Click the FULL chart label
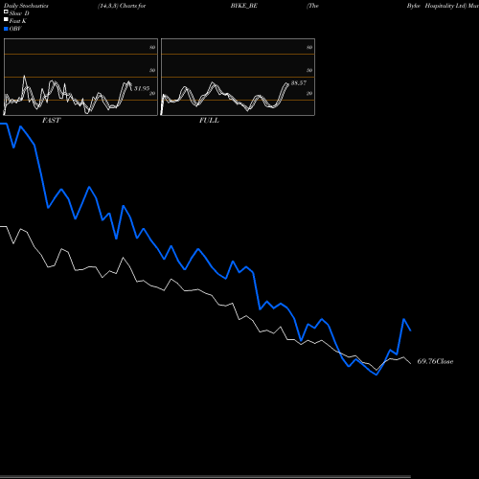The height and width of the screenshot is (479, 479). pos(209,121)
